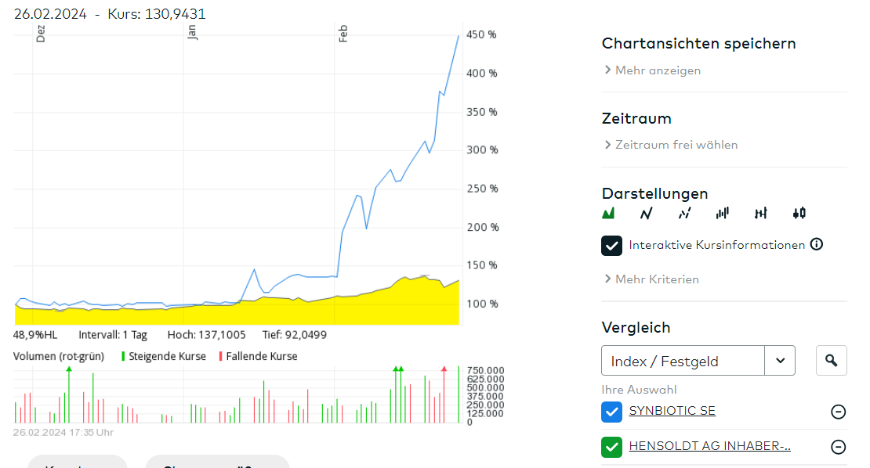870x468 pixels.
Task: Click the info icon beside Interaktive Kursinformationen
Action: pyautogui.click(x=817, y=244)
